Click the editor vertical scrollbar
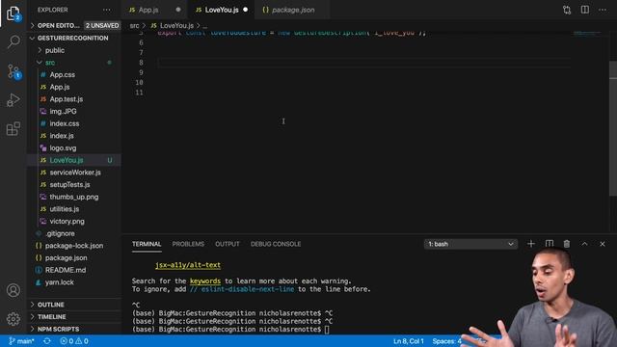This screenshot has width=617, height=347. 613,128
